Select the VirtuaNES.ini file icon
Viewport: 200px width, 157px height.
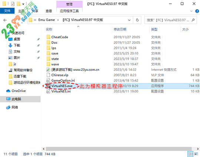click(x=48, y=91)
